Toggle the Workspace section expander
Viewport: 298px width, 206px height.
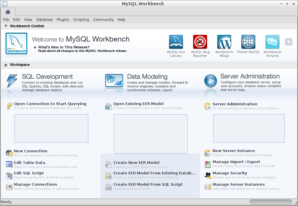pyautogui.click(x=6, y=65)
